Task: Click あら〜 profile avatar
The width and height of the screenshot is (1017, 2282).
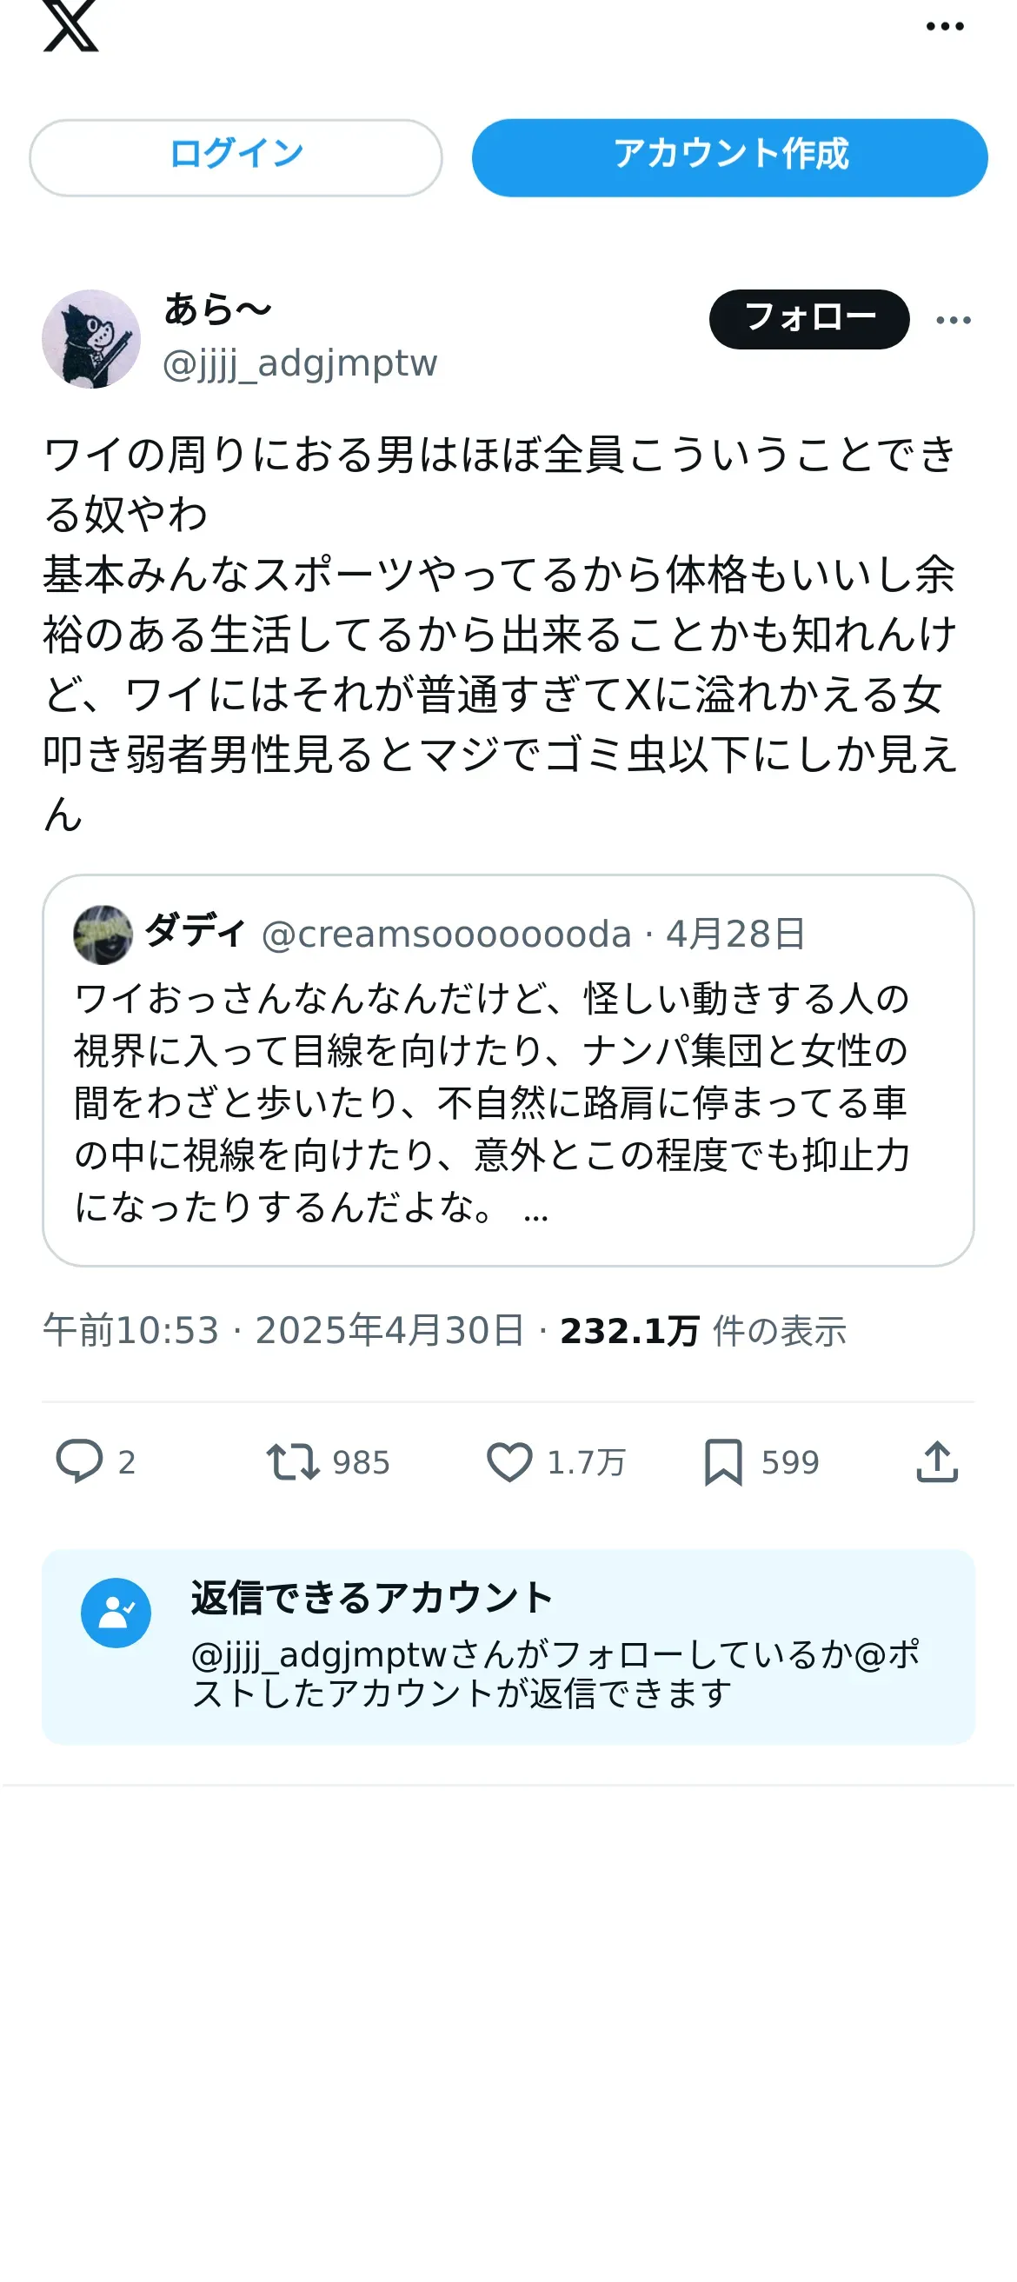Action: (x=91, y=338)
